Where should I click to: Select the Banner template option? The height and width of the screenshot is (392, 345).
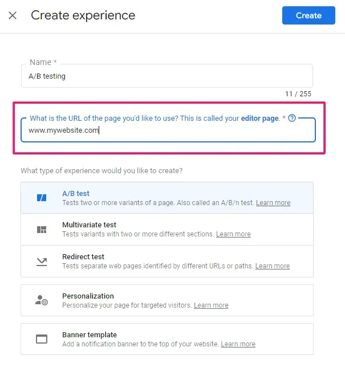coord(167,339)
